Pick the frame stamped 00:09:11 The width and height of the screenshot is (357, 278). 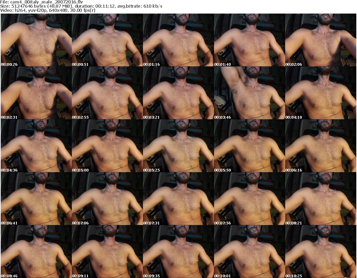tap(107, 252)
